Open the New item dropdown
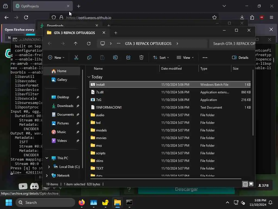278x209 pixels. click(56, 58)
